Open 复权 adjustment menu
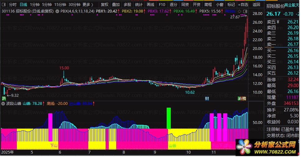Viewport: 301px width, 157px height. pyautogui.click(x=105, y=4)
